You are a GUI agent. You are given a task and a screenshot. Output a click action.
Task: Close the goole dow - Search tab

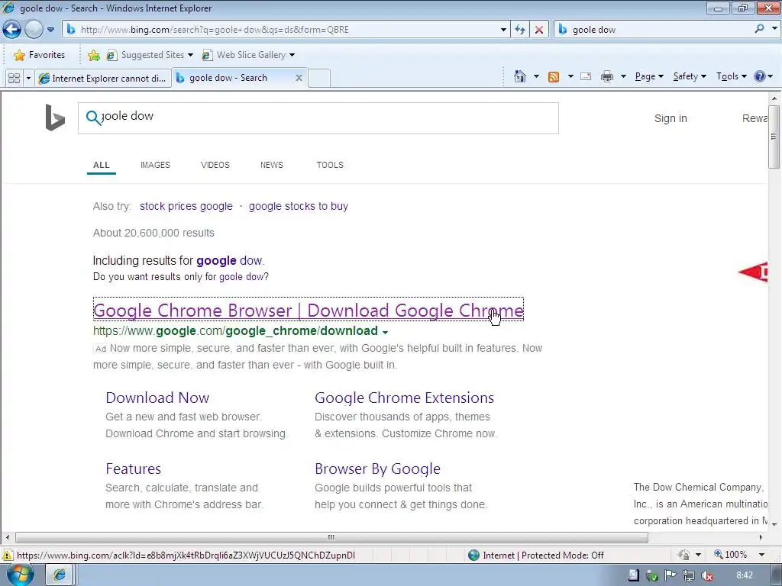(x=299, y=78)
